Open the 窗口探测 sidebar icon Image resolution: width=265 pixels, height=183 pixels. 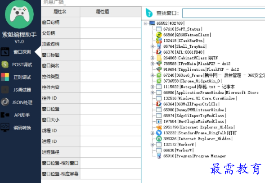click(5, 52)
